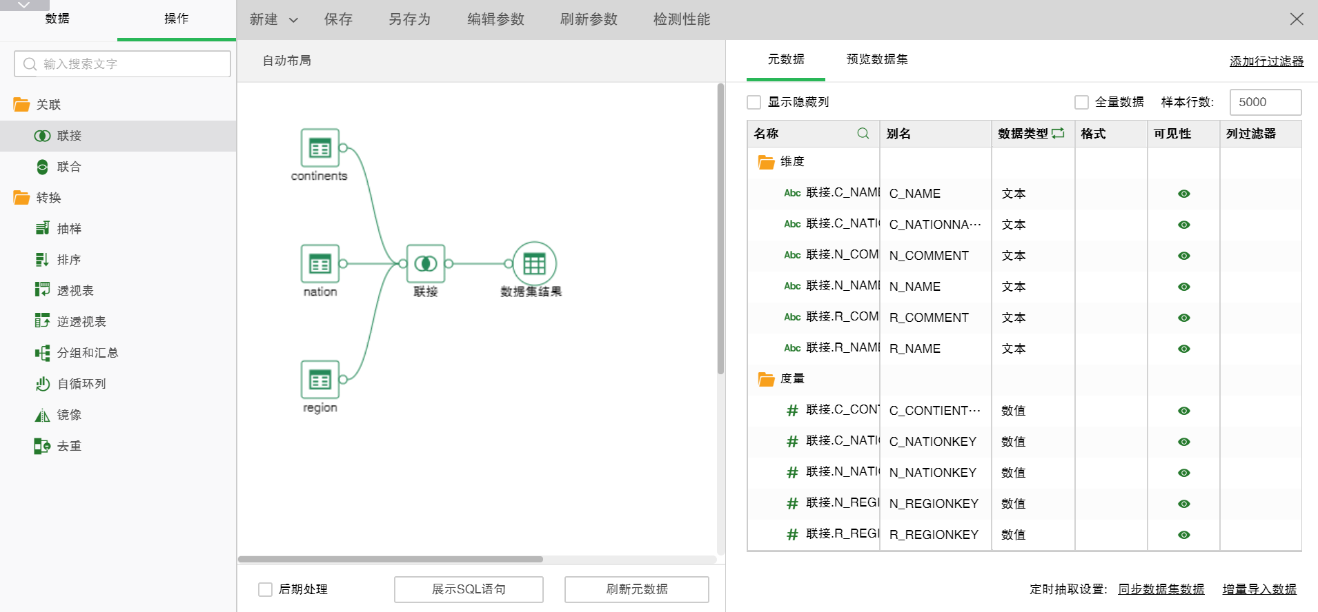This screenshot has height=612, width=1318.
Task: Click the region table node on canvas
Action: coord(319,380)
